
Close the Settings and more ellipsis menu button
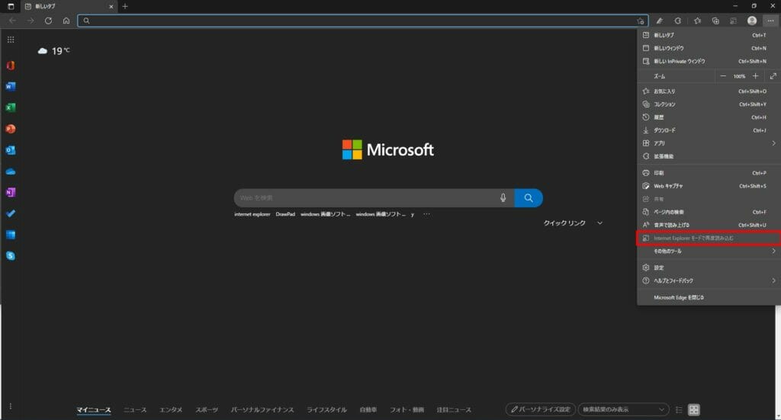tap(770, 21)
